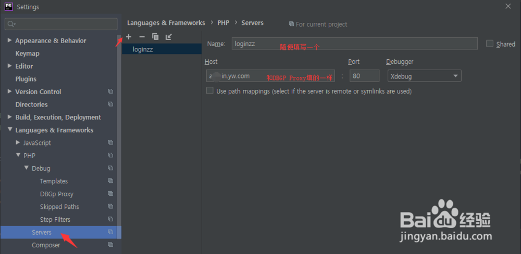Expand Appearance & Behavior section
Image resolution: width=521 pixels, height=254 pixels.
click(x=9, y=40)
